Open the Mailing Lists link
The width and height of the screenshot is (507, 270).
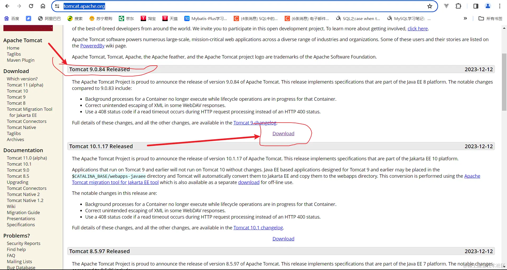[19, 262]
